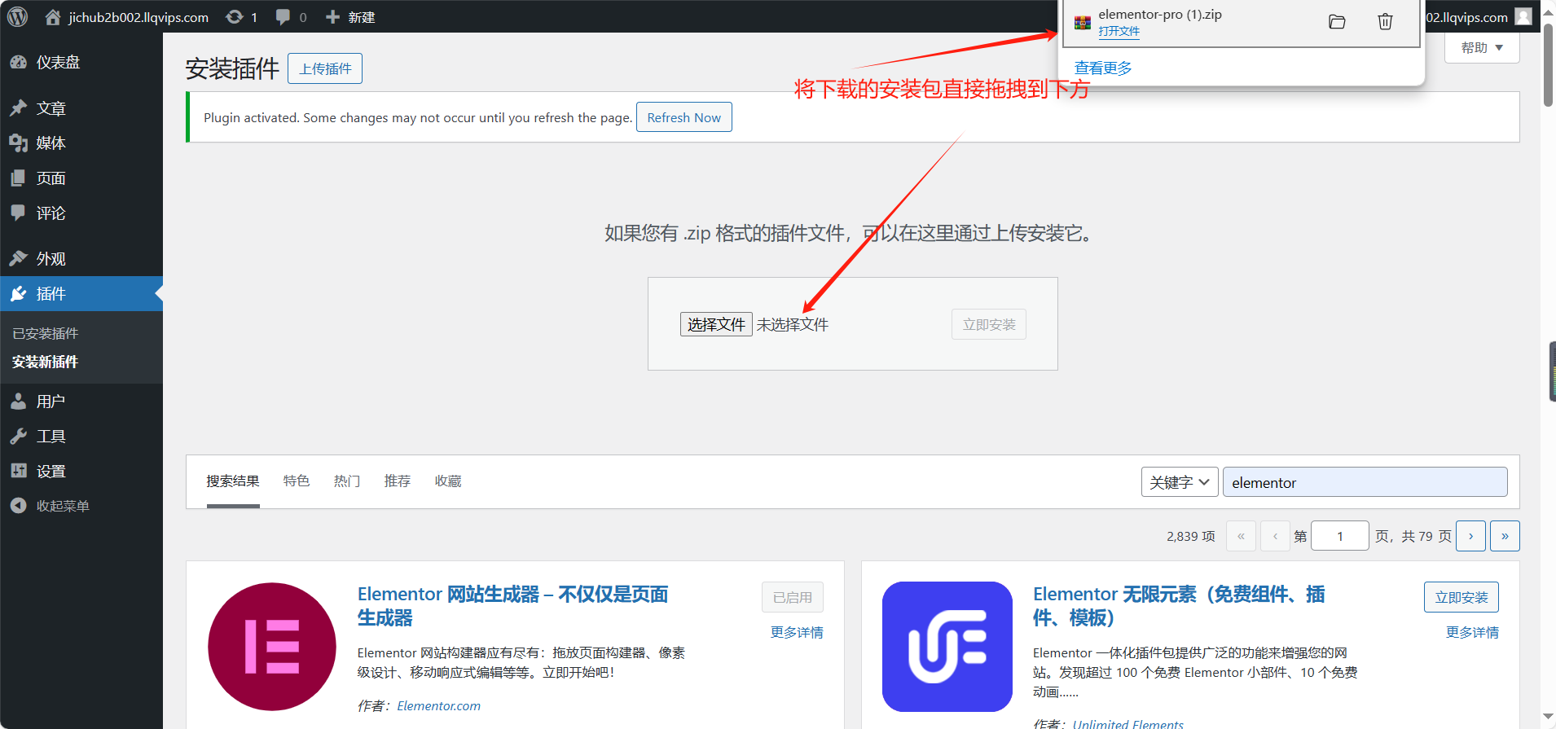Click the scrollbar down arrow
Screen dimensions: 1556x729
pyautogui.click(x=1549, y=716)
